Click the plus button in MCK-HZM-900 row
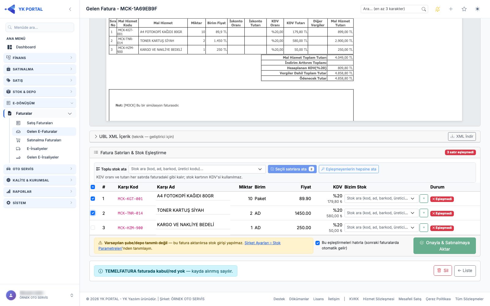The height and width of the screenshot is (306, 490). [x=424, y=228]
